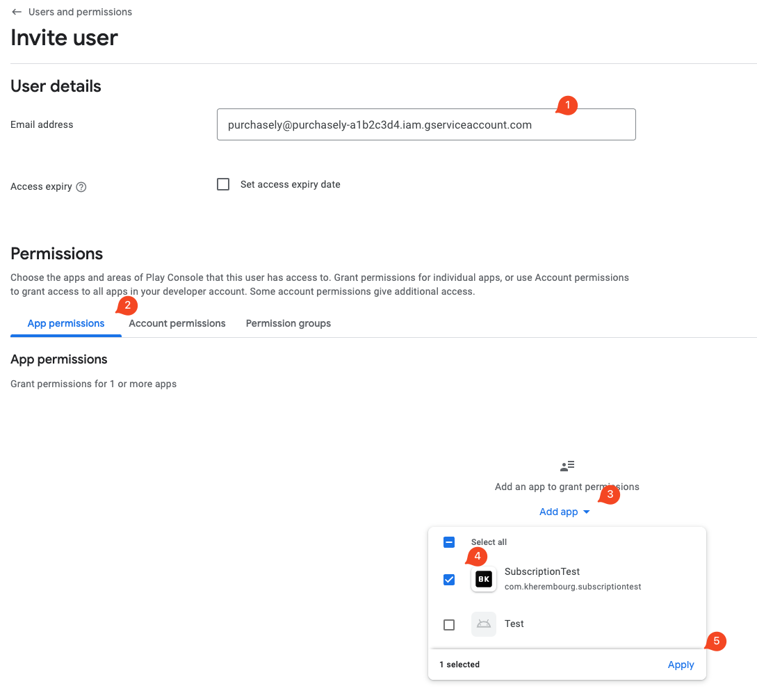Screen dimensions: 757x700
Task: Go back via Users and permissions link
Action: [80, 12]
